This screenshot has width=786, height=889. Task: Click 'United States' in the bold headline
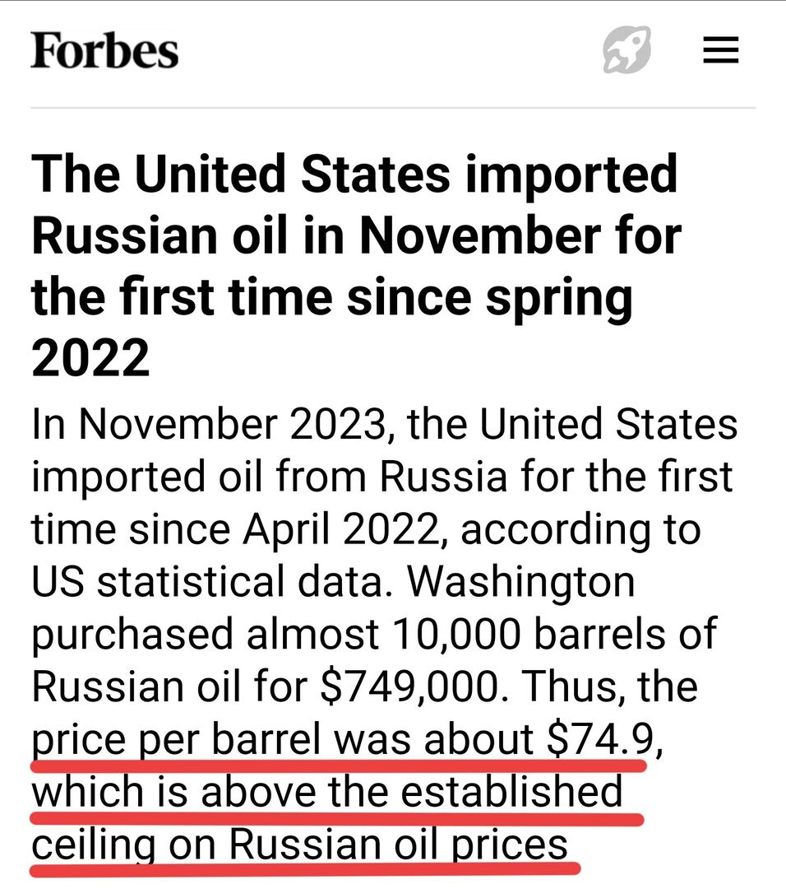292,174
